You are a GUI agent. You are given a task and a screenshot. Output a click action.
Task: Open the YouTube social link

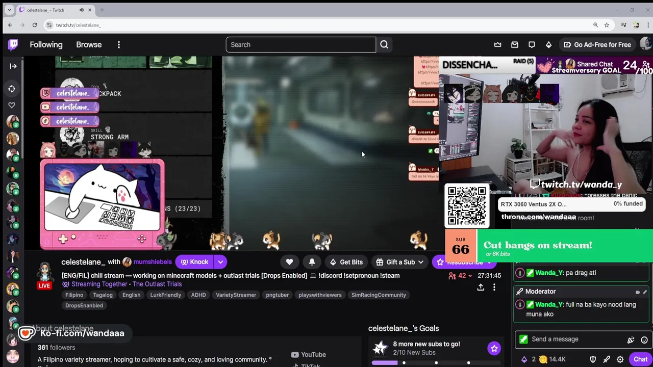[x=308, y=355]
